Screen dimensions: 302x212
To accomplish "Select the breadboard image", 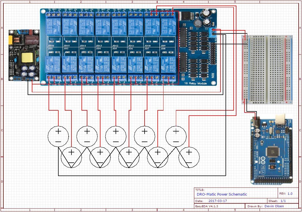I will coord(267,70).
